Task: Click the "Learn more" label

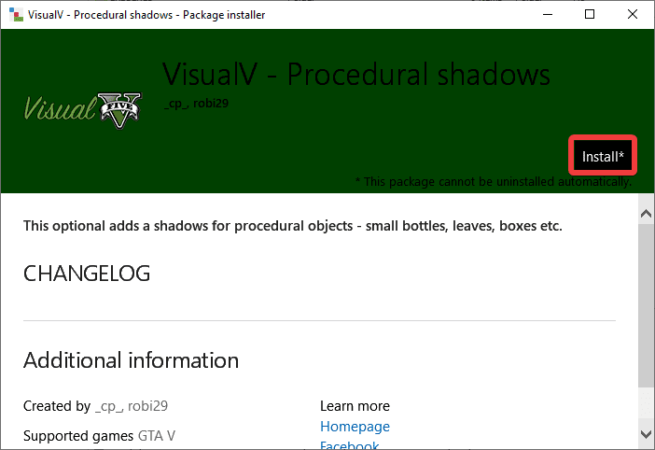Action: tap(355, 406)
